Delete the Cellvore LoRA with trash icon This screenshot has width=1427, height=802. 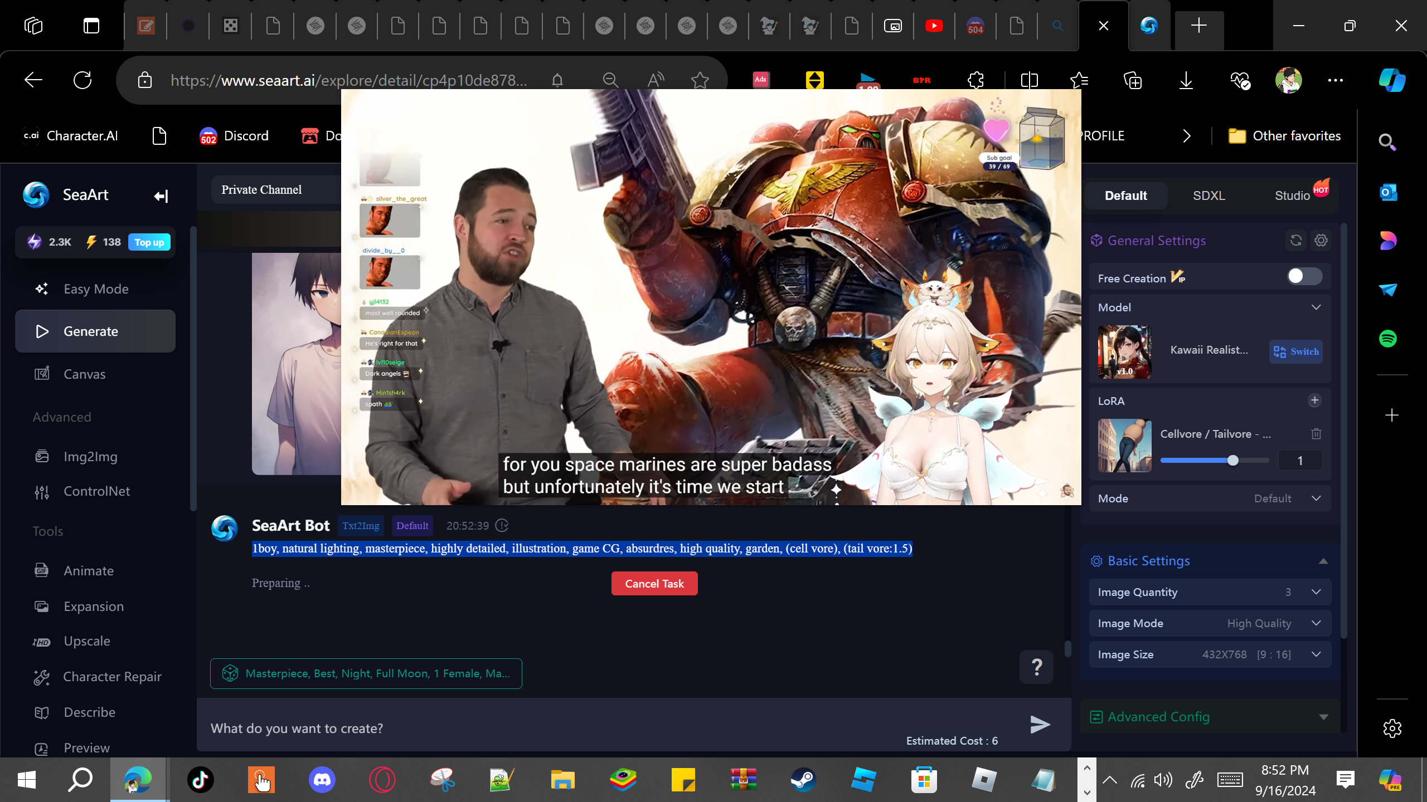(x=1316, y=433)
